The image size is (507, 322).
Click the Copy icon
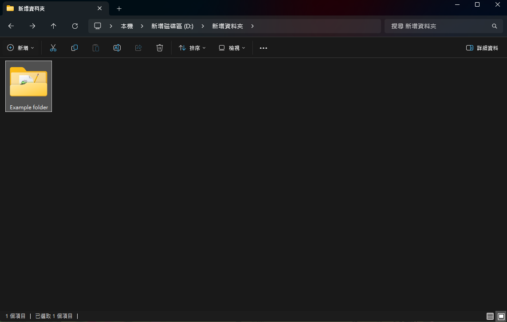(74, 47)
